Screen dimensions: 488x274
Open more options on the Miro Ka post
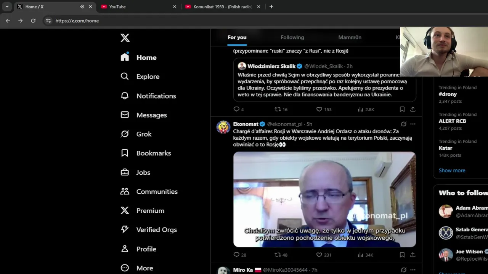413,270
